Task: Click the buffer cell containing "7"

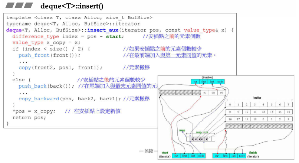Action: click(288, 104)
